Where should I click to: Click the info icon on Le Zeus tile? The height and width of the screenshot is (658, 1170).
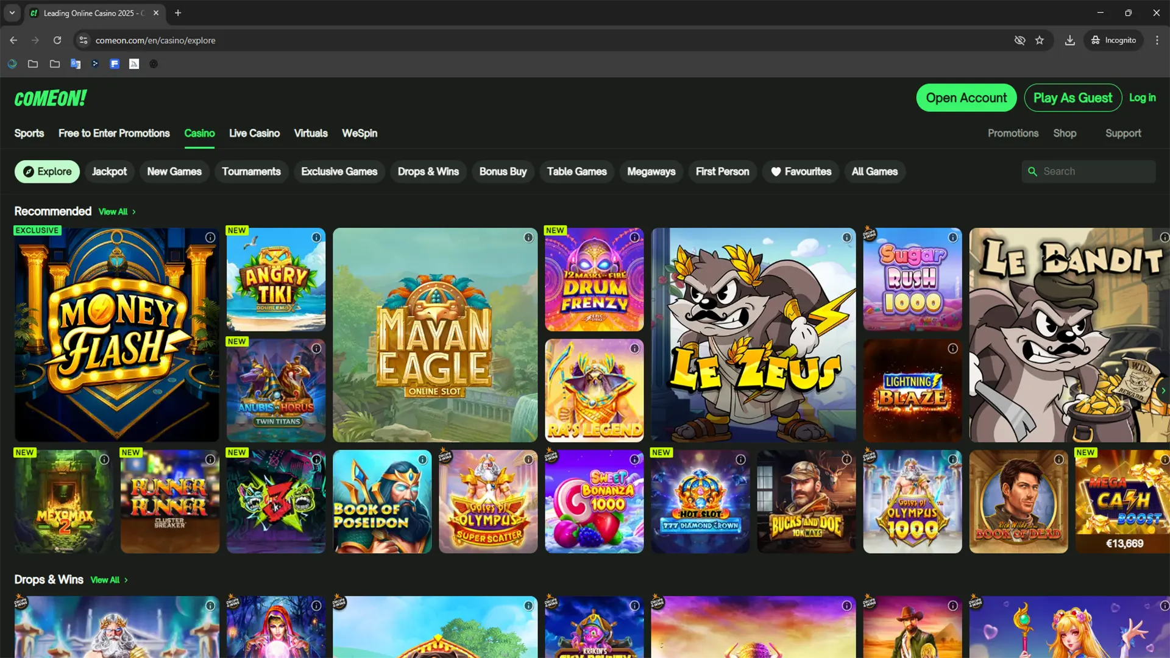pyautogui.click(x=846, y=238)
